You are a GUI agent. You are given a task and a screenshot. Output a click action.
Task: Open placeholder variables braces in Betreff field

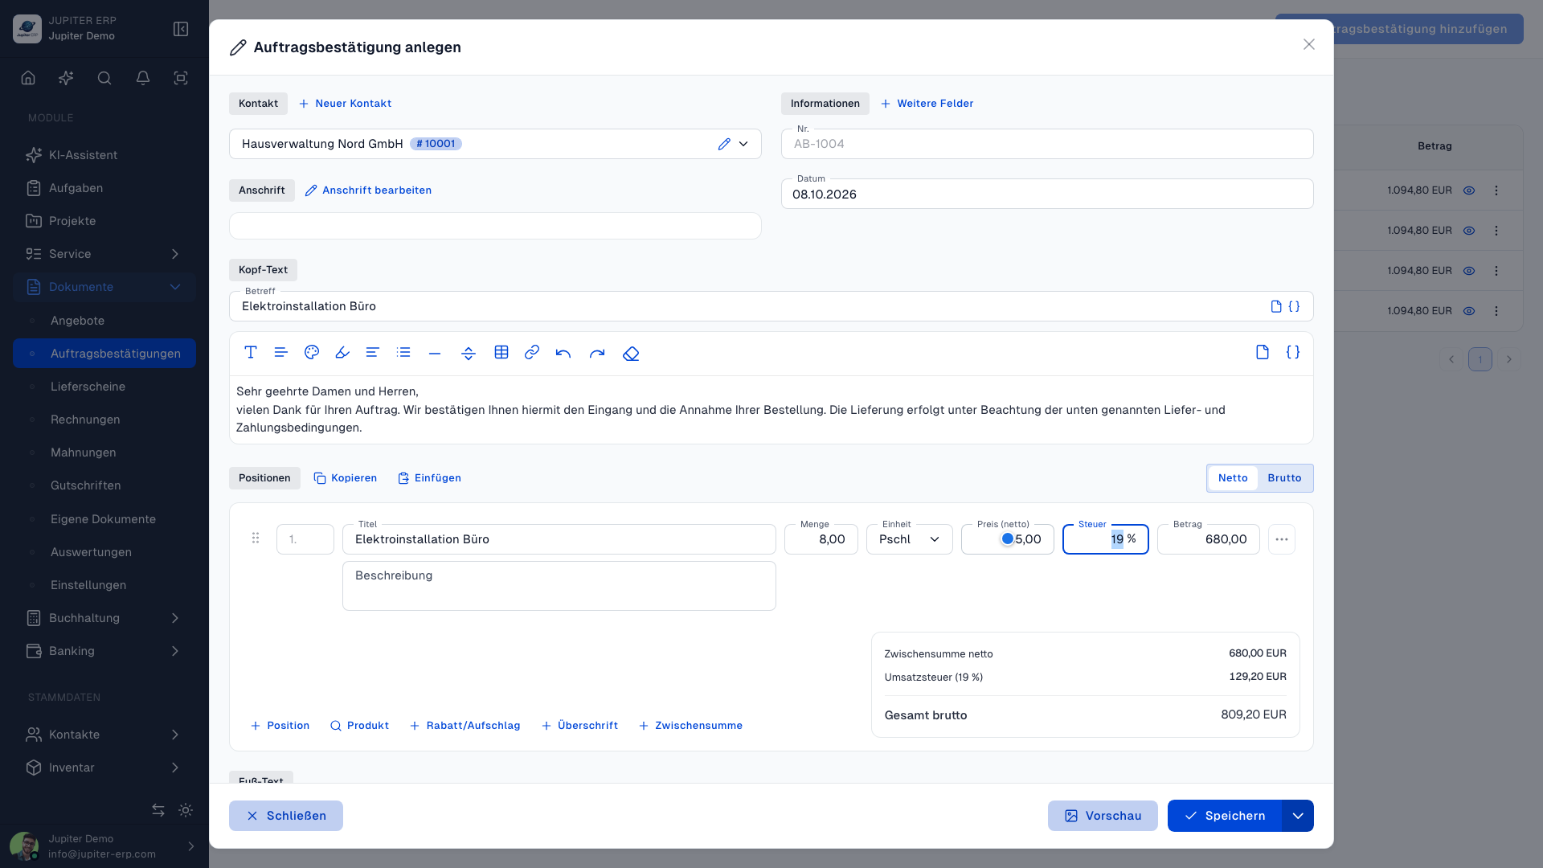(x=1294, y=306)
